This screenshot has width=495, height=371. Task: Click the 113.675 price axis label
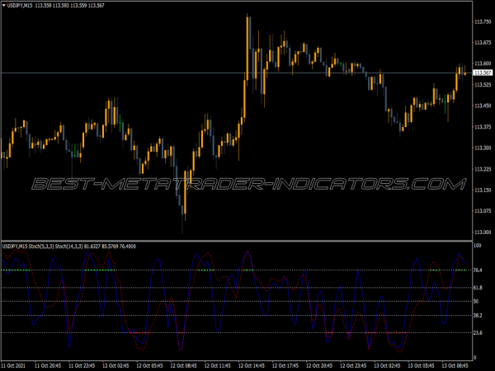(x=483, y=43)
